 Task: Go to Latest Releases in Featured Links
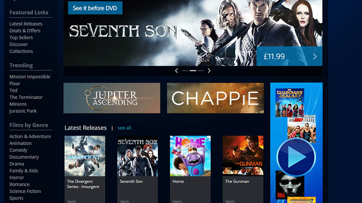pos(26,24)
